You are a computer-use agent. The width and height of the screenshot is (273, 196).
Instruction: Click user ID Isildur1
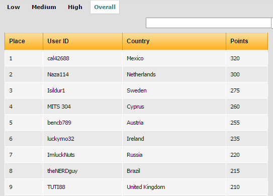[x=56, y=90]
